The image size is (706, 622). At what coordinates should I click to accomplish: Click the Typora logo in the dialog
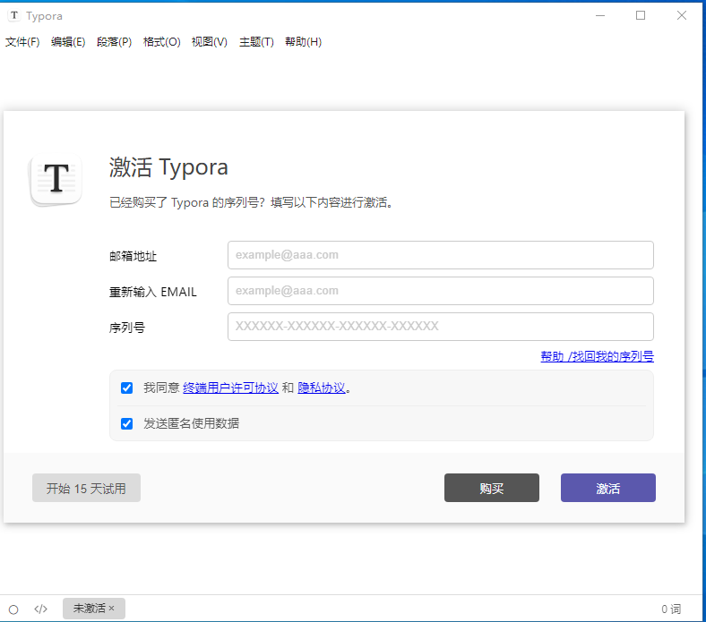(x=56, y=179)
